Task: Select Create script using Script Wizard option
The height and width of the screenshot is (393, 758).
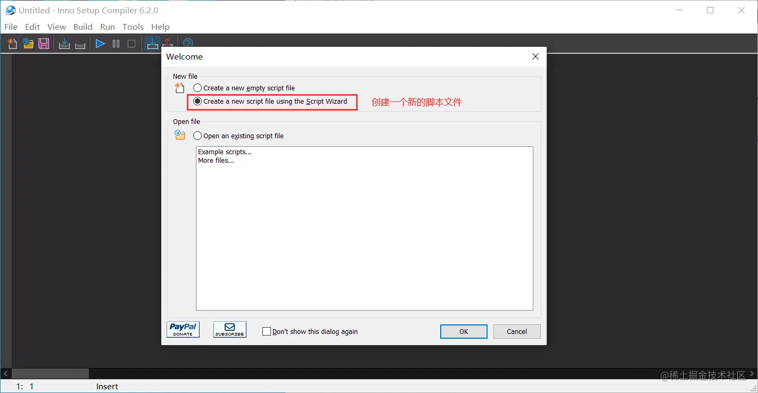Action: [270, 101]
